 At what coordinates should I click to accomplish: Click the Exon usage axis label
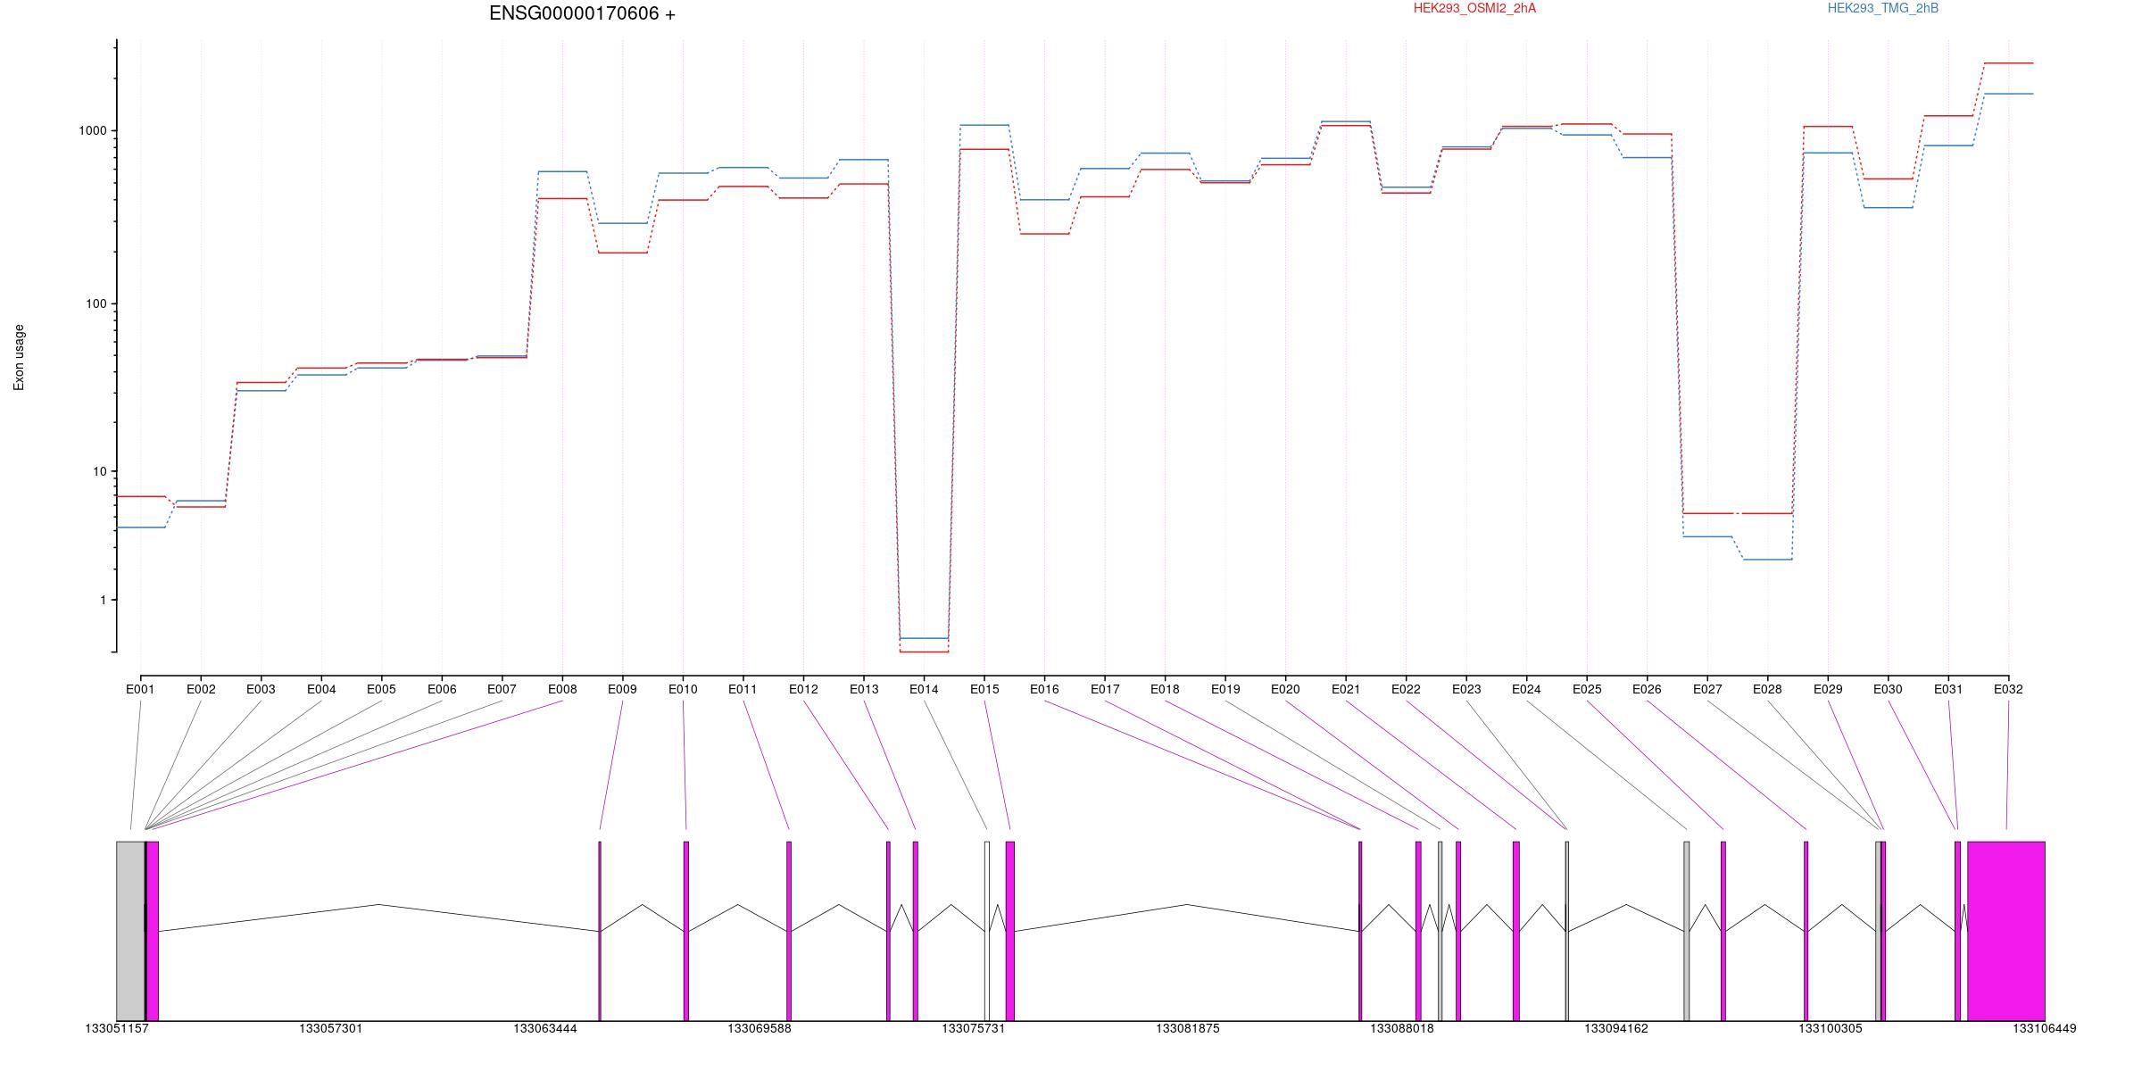[x=19, y=357]
